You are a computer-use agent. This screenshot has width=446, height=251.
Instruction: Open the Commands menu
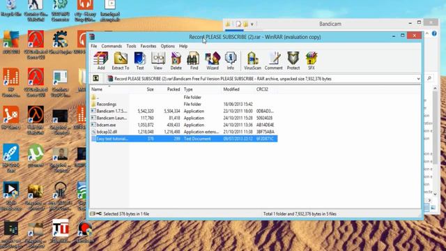pyautogui.click(x=111, y=46)
